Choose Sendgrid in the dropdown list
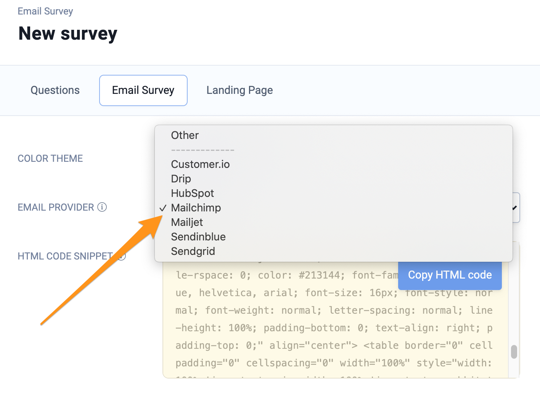The width and height of the screenshot is (540, 419). tap(193, 251)
